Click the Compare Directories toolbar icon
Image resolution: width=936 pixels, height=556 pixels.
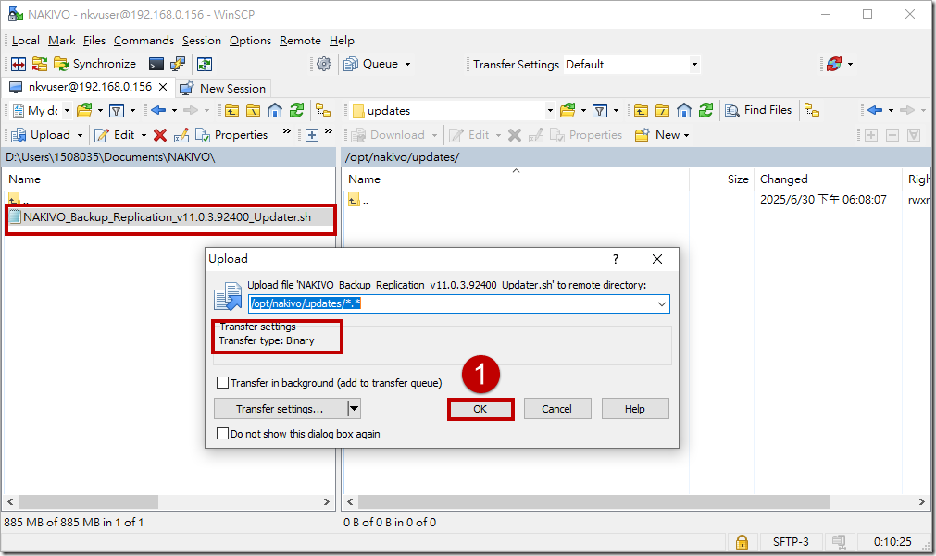click(x=19, y=64)
